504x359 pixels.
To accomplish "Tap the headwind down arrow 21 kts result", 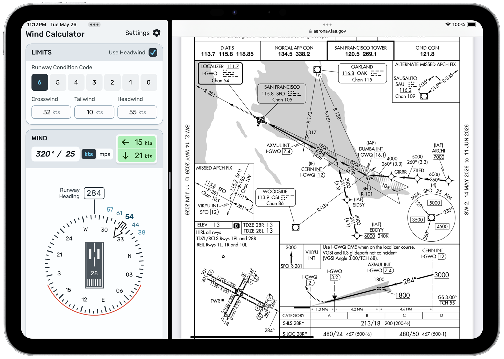I will [x=137, y=156].
